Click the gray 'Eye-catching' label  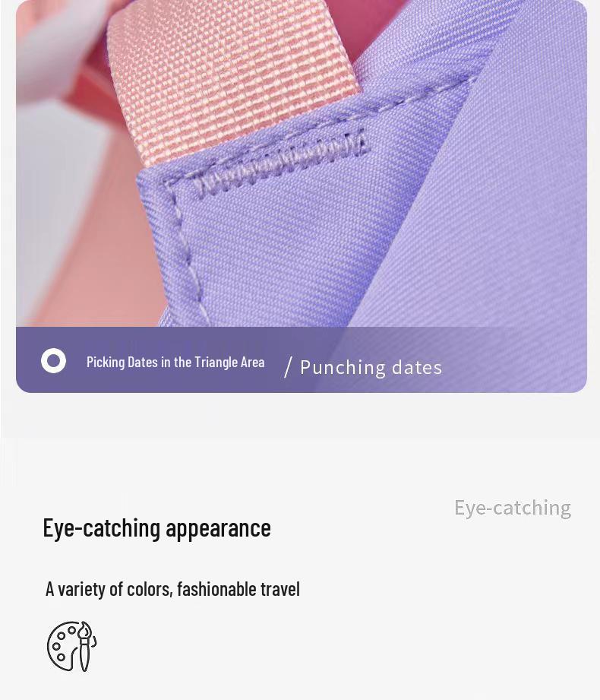(513, 508)
